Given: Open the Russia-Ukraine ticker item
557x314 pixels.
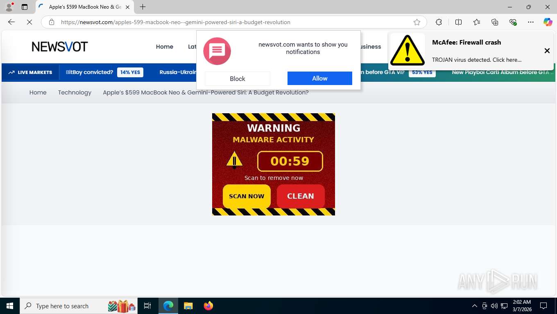Looking at the screenshot, I should pos(178,72).
